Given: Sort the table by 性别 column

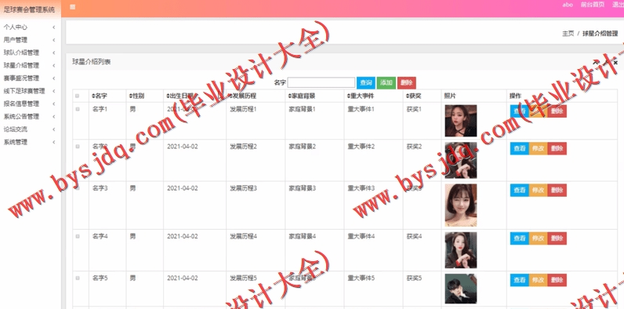Looking at the screenshot, I should [x=136, y=96].
